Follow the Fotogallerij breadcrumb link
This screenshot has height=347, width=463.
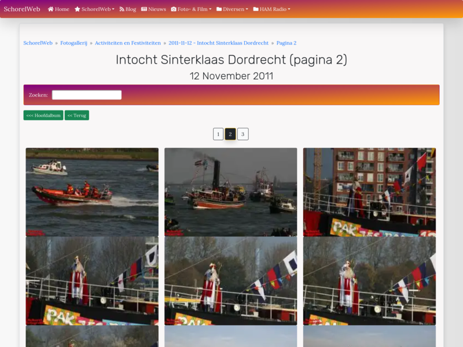tap(74, 43)
